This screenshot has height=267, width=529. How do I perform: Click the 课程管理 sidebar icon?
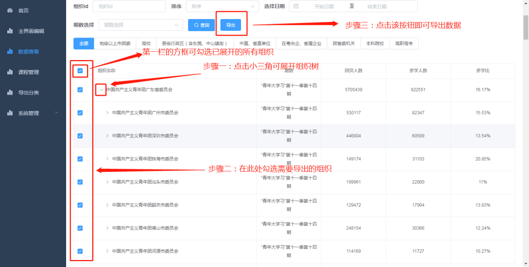(10, 72)
